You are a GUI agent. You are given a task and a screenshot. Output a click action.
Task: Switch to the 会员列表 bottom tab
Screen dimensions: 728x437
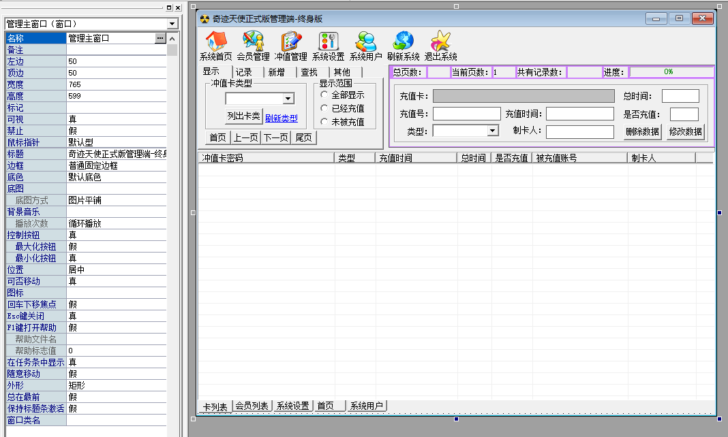[252, 406]
